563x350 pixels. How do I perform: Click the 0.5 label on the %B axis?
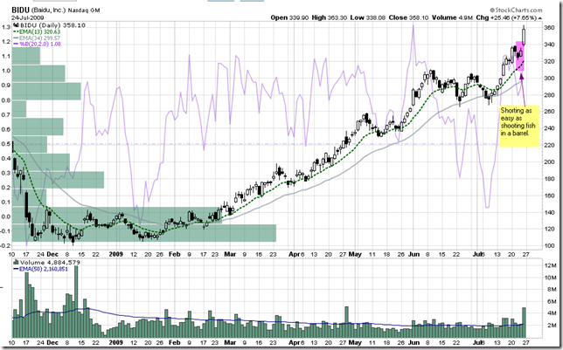5,144
